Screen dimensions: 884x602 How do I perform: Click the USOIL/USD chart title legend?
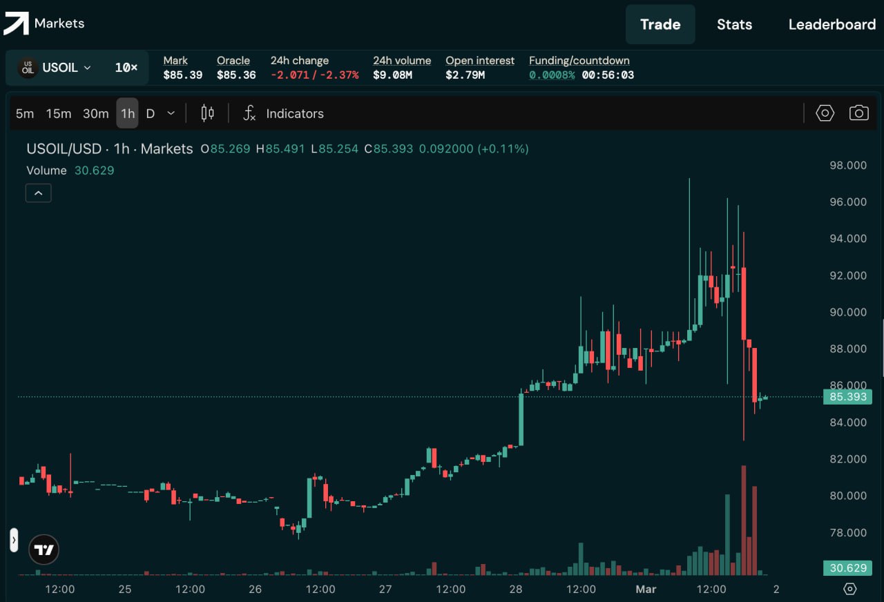(x=110, y=148)
